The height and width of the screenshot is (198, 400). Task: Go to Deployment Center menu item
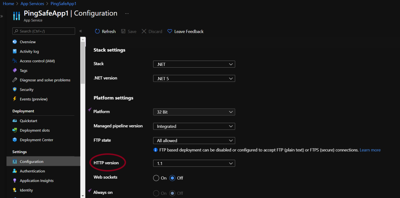click(x=36, y=140)
